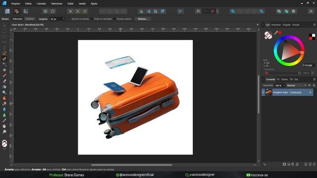Viewport: 317px width, 178px height.
Task: Select the Move tool
Action: click(x=4, y=25)
